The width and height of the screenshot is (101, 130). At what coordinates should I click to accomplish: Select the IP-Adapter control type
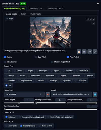42,71
